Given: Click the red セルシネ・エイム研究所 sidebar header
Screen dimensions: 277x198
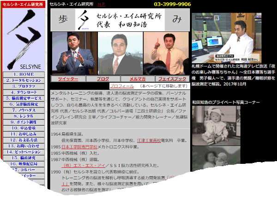Looking at the screenshot, I should pyautogui.click(x=23, y=5).
